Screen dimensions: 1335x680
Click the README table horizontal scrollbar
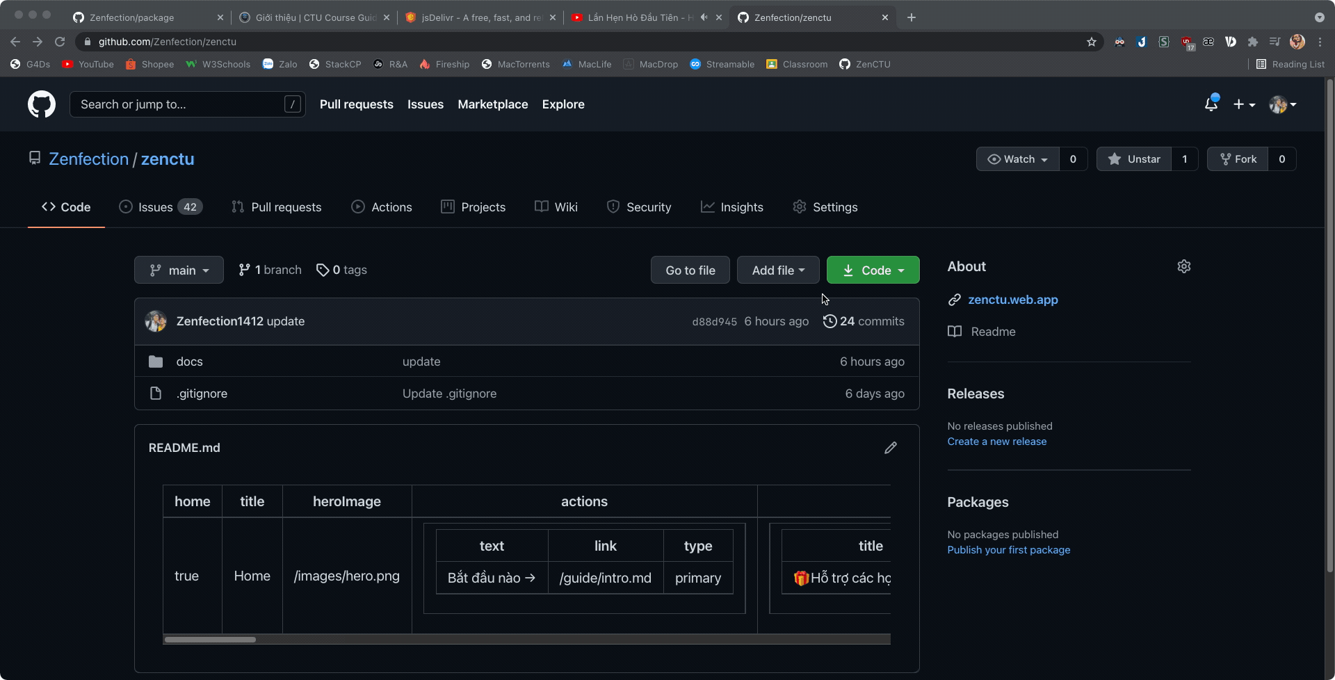coord(210,640)
